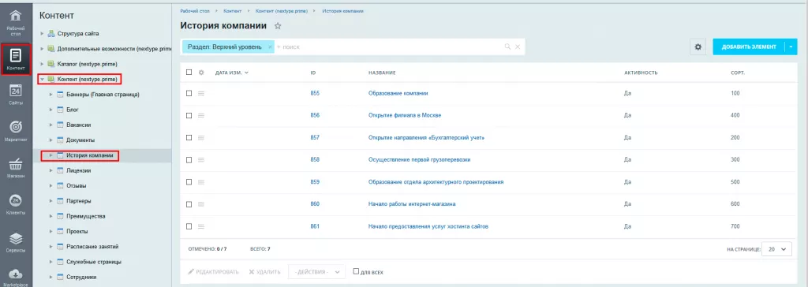Sort by Активность column header

click(x=641, y=73)
